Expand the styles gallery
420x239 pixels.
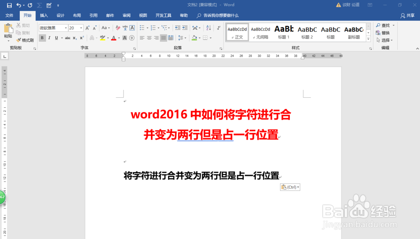click(368, 39)
